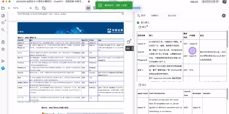
Task: Click the first table-grid icon in dark floating toolbar
Action: 128,48
